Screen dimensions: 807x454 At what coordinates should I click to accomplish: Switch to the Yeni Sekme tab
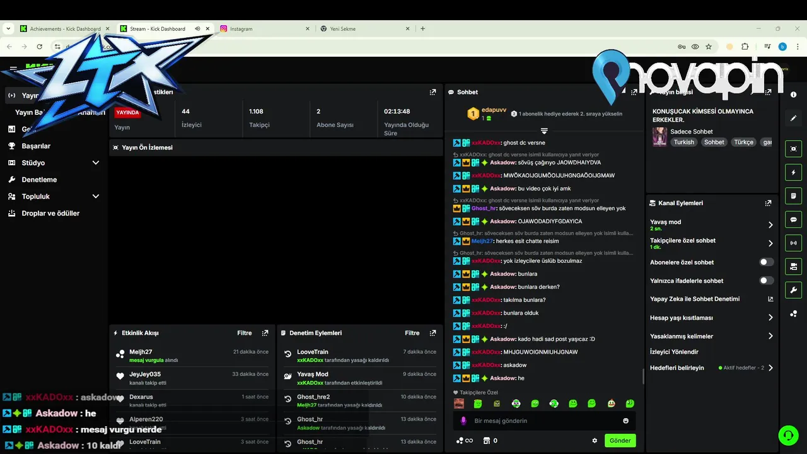pos(365,29)
